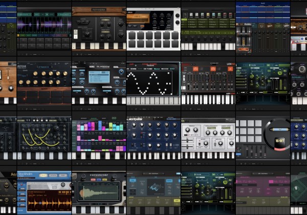Click the rocker switch on the wooden-top synth
This screenshot has width=307, height=215.
click(76, 34)
